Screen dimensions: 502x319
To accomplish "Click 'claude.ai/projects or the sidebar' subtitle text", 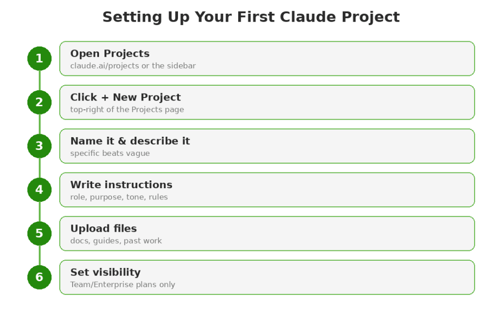I will pos(133,66).
